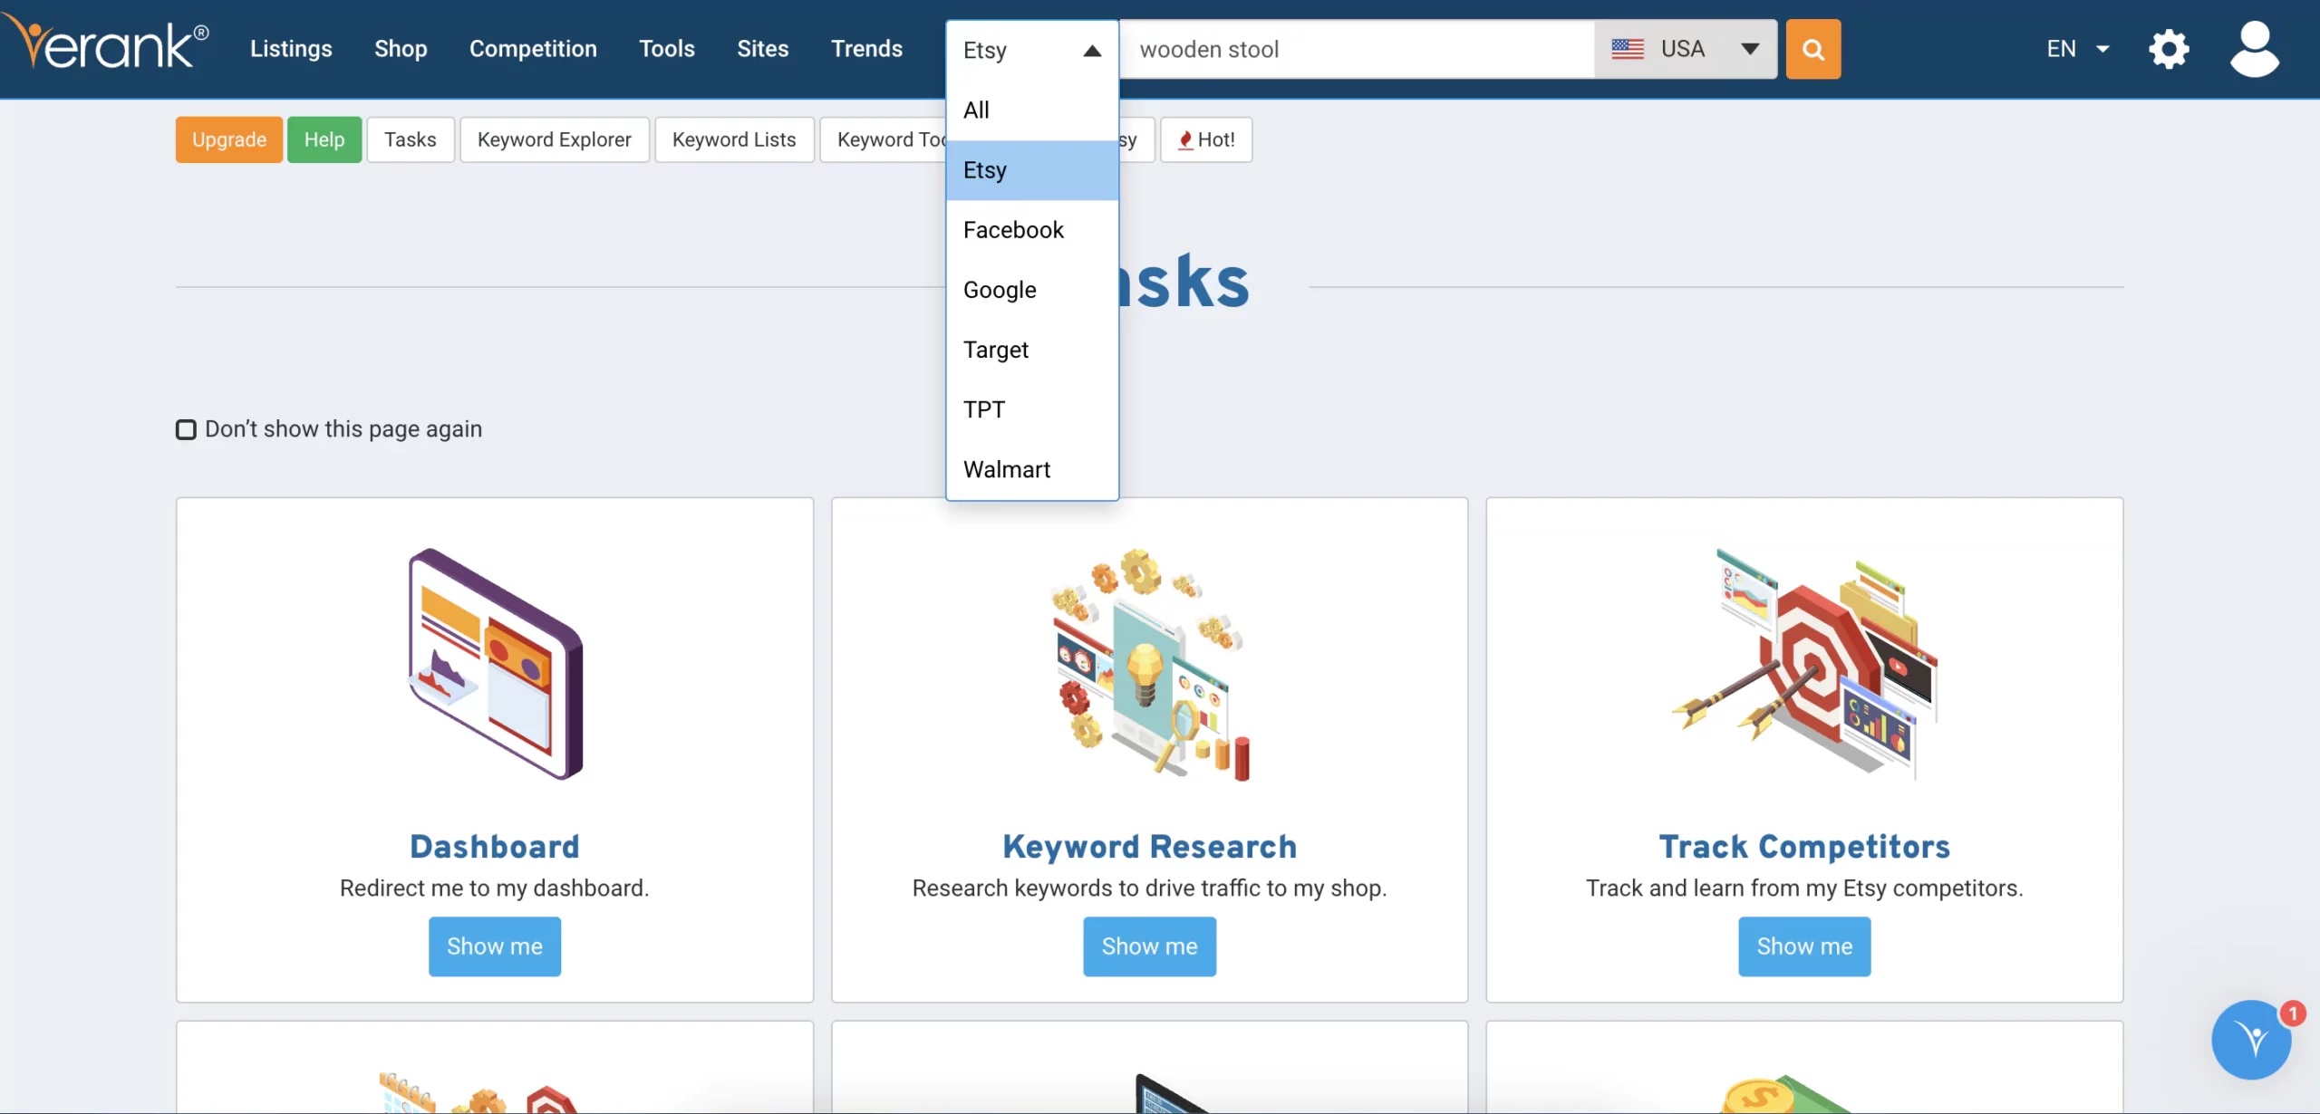Open the user account avatar icon
The image size is (2320, 1114).
coord(2254,49)
